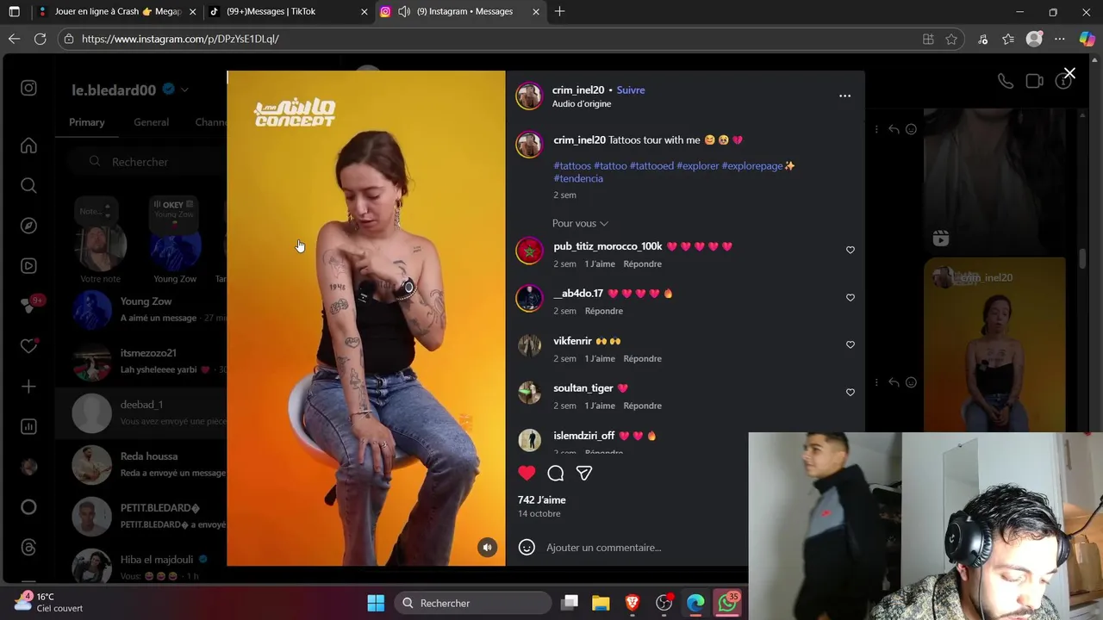
Task: Mute the video with the speaker icon
Action: point(488,548)
